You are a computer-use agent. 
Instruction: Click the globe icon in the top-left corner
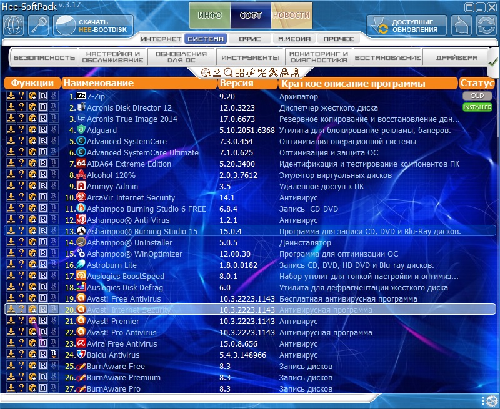tap(14, 25)
